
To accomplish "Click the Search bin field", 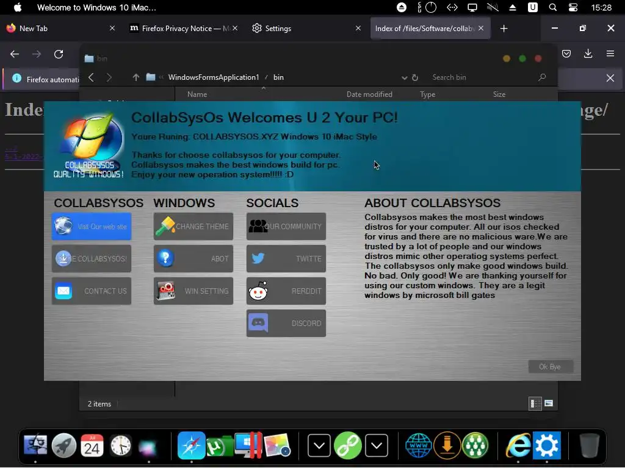I will [x=489, y=77].
